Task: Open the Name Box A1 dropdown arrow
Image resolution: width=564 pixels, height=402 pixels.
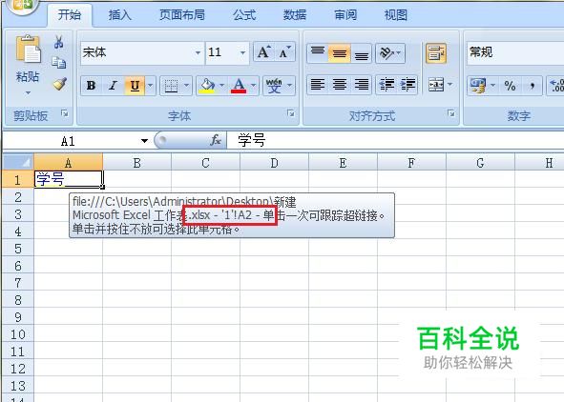Action: click(x=144, y=140)
